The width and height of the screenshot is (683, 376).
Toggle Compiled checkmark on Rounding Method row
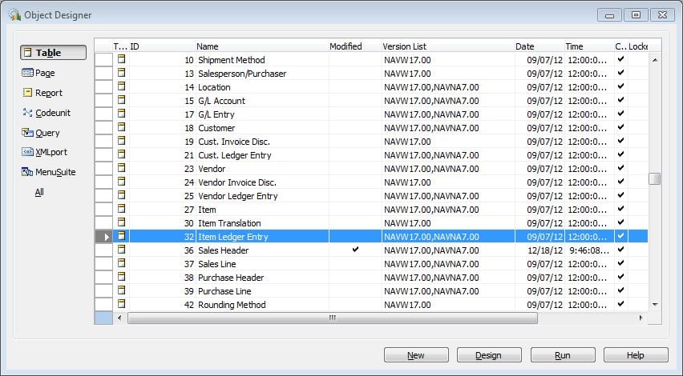(x=620, y=305)
